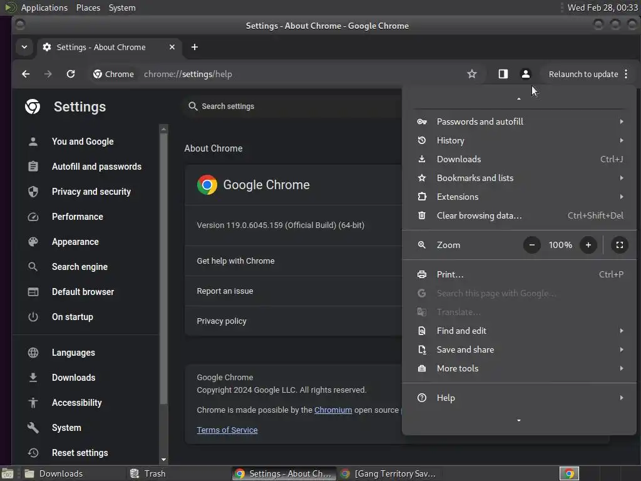641x481 pixels.
Task: Open the profile avatar icon
Action: [x=525, y=74]
